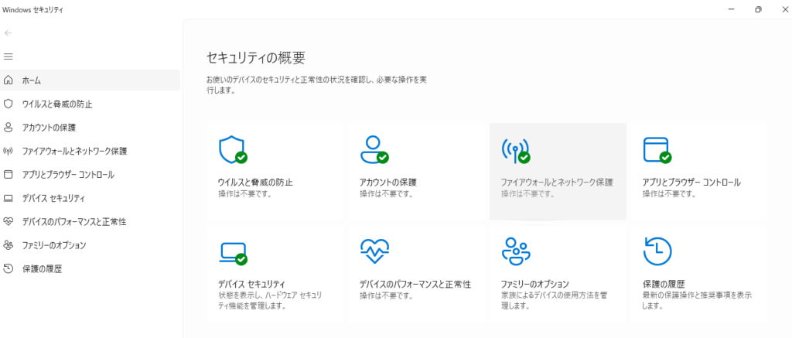Click the person icon in sidebar
The image size is (792, 338).
[x=8, y=128]
